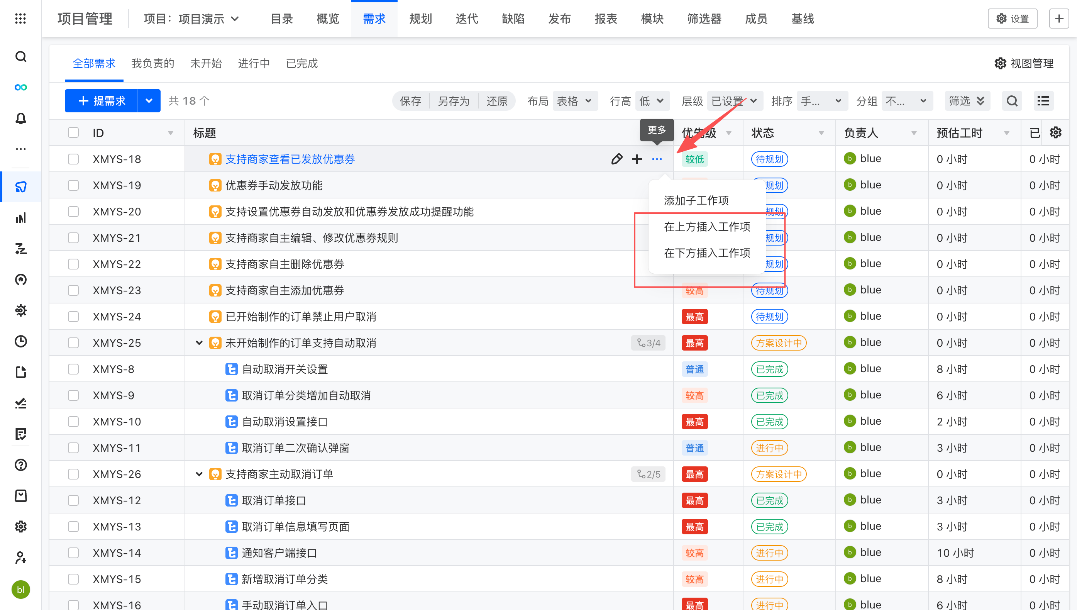Viewport: 1077px width, 610px height.
Task: Open the 布局 表格 layout dropdown
Action: (x=575, y=101)
